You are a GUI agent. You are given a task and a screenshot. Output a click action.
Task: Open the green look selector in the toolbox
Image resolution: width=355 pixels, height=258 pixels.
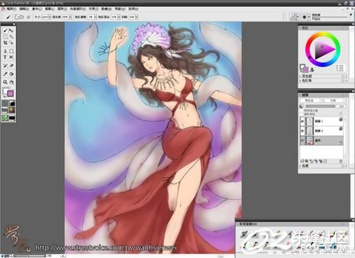coord(5,118)
